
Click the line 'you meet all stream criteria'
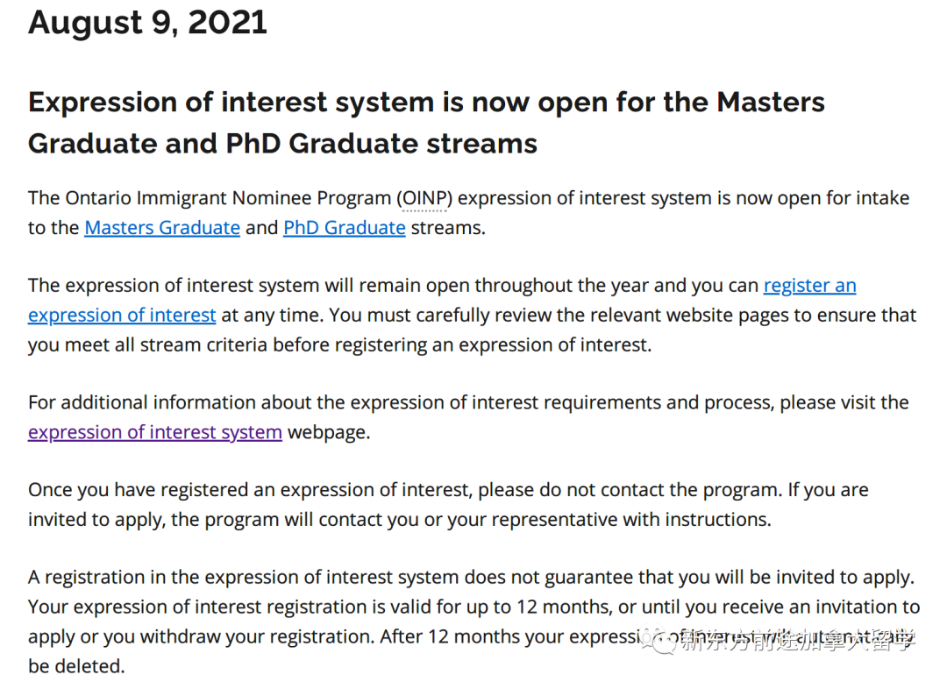click(x=340, y=345)
